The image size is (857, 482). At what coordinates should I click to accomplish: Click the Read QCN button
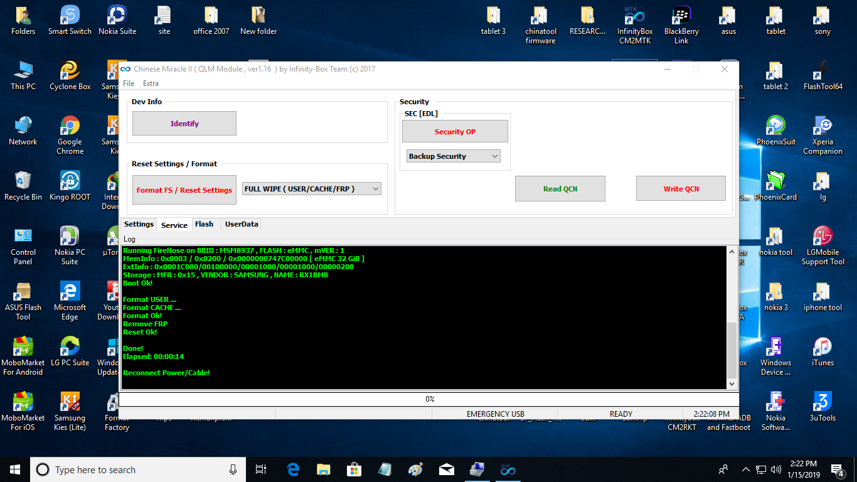pyautogui.click(x=560, y=189)
